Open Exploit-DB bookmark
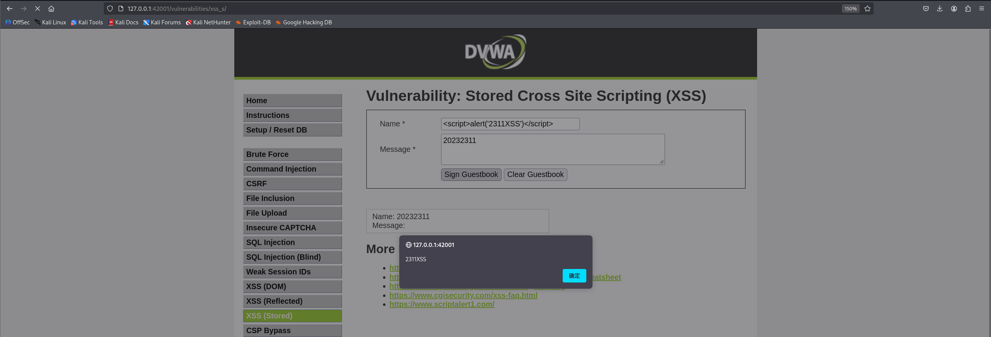991x337 pixels. click(x=253, y=22)
